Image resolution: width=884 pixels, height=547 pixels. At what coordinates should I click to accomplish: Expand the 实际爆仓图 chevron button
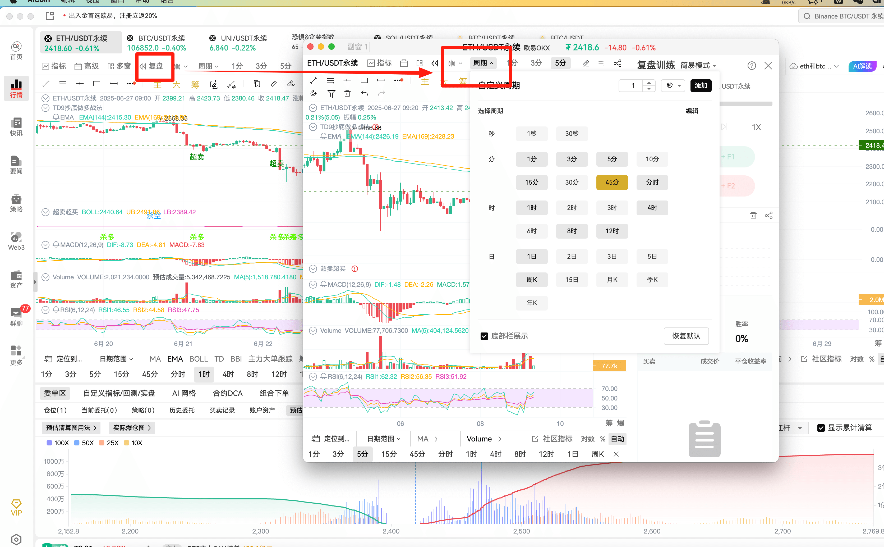click(x=132, y=428)
